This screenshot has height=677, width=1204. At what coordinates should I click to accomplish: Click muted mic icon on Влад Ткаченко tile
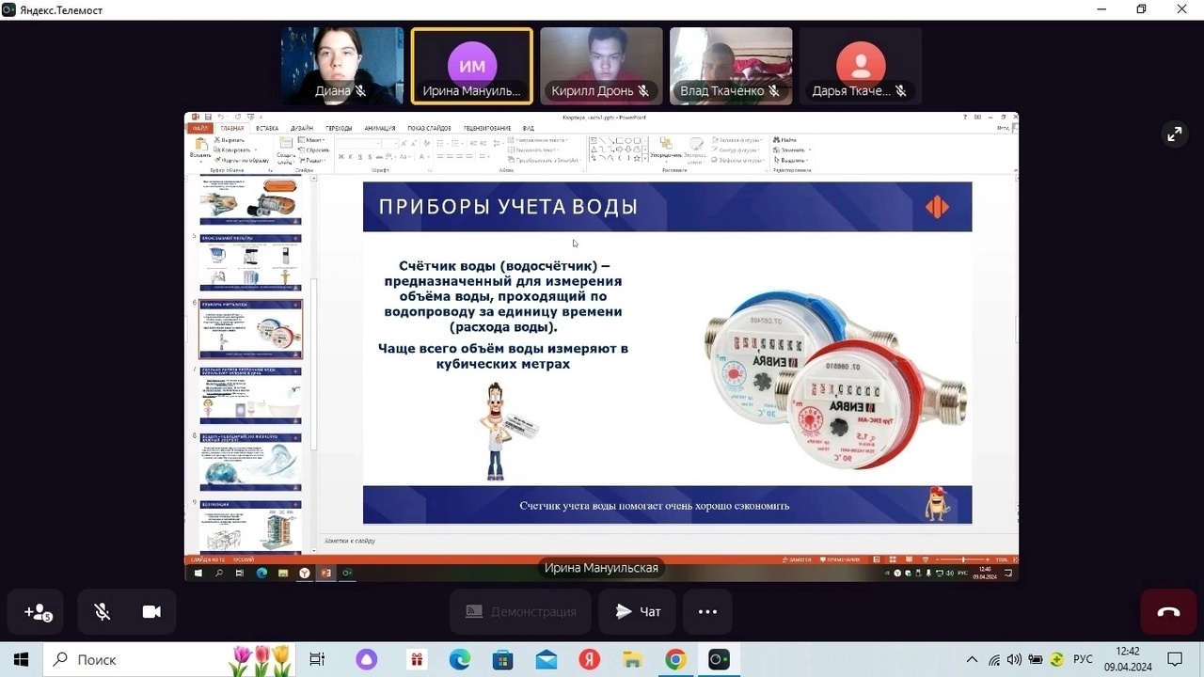pos(773,91)
